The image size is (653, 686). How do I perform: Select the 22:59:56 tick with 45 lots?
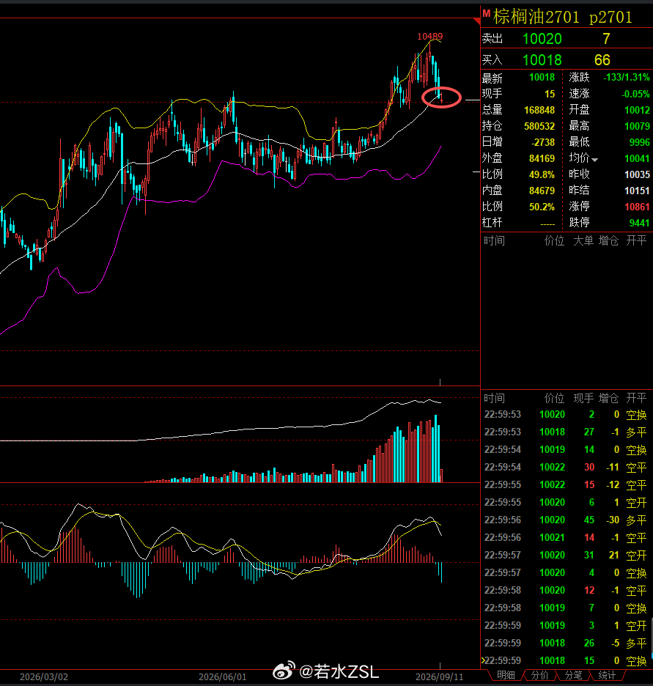pos(565,520)
